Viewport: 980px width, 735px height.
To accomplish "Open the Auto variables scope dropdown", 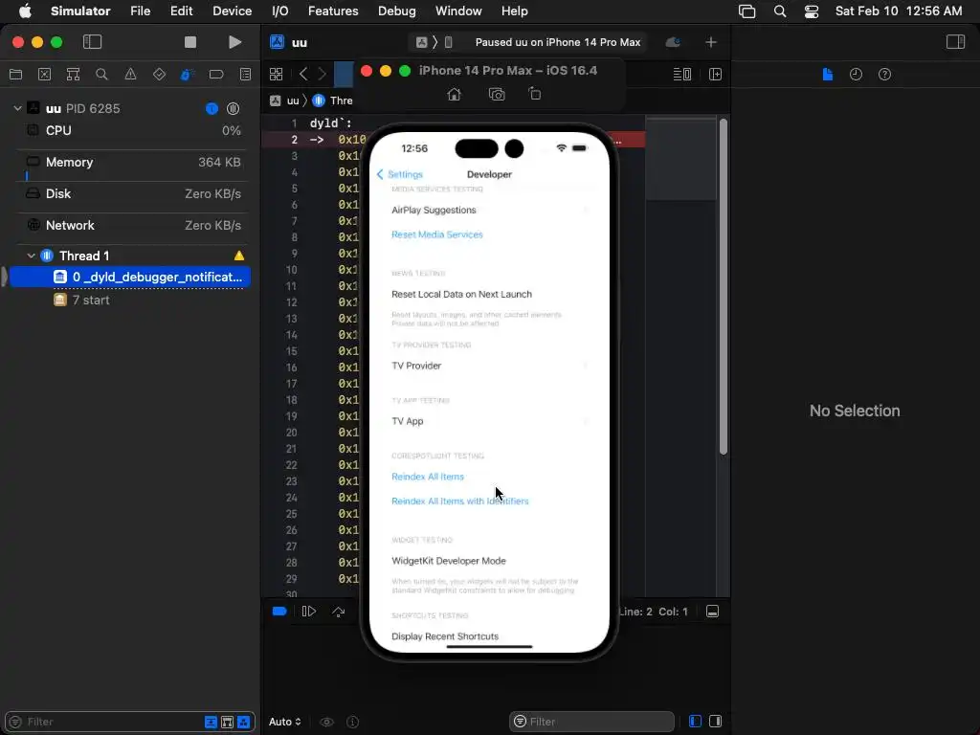I will click(284, 722).
